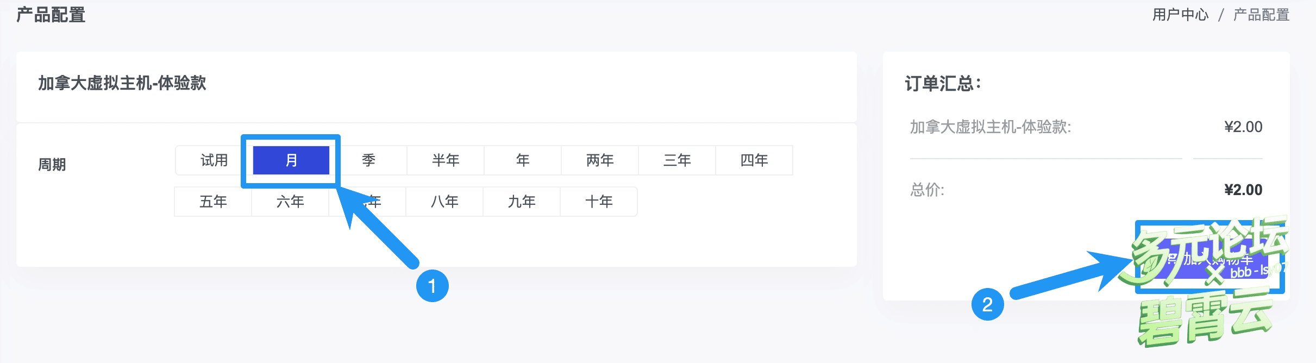The image size is (1316, 363).
Task: Open 用户中心 breadcrumb link
Action: coord(1181,15)
